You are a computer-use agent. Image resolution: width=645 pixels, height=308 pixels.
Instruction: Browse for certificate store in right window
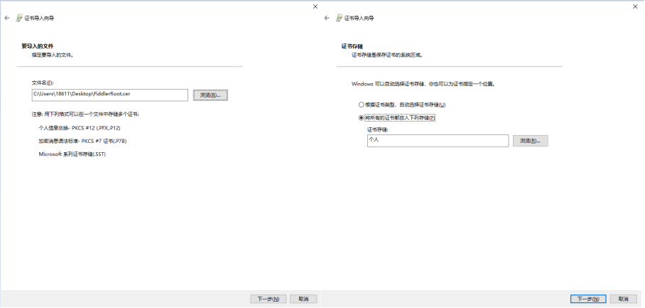(530, 141)
